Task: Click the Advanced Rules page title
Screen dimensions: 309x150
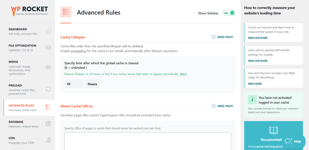Action: pyautogui.click(x=99, y=13)
